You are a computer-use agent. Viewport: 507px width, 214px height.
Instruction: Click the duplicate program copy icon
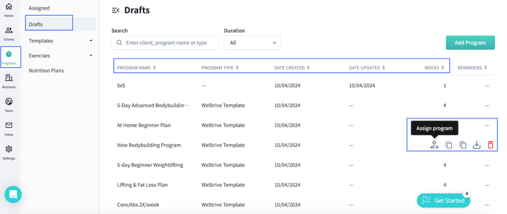click(x=463, y=145)
